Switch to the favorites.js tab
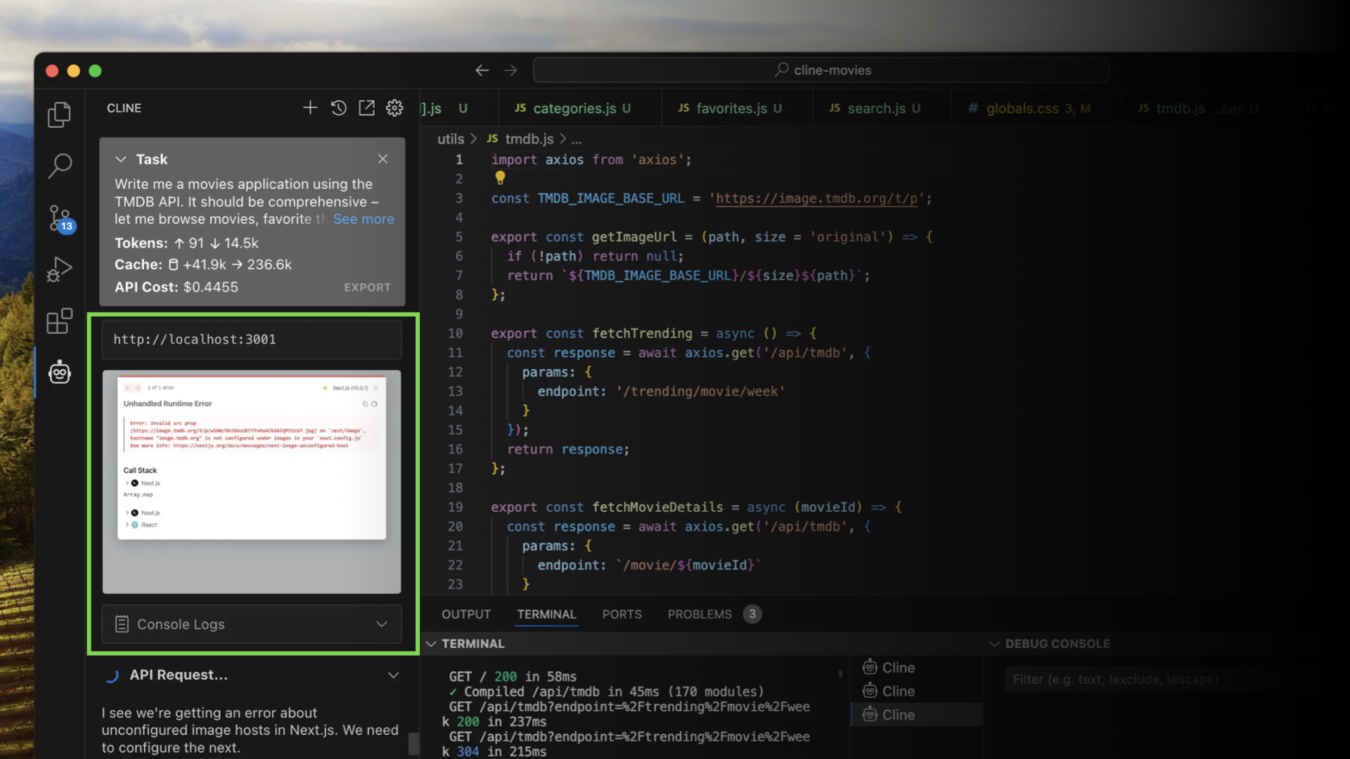 coord(731,108)
